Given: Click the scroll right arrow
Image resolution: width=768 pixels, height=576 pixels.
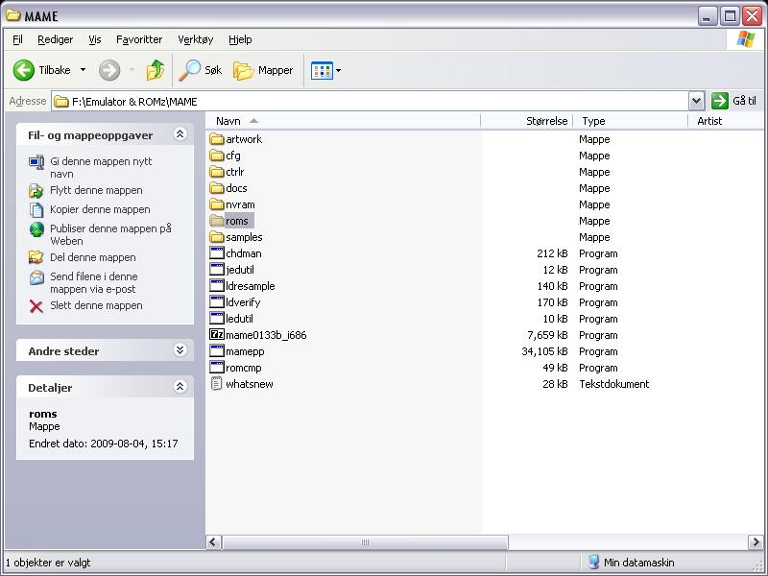Looking at the screenshot, I should click(x=756, y=542).
